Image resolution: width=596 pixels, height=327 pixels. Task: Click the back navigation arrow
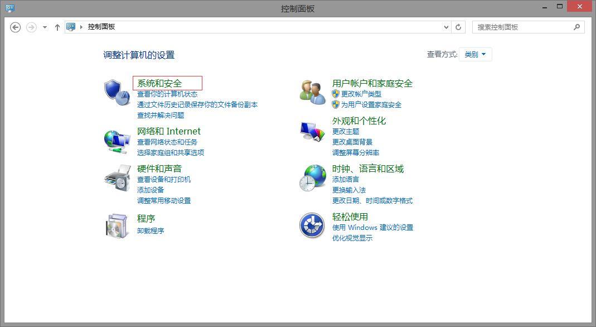tap(15, 27)
